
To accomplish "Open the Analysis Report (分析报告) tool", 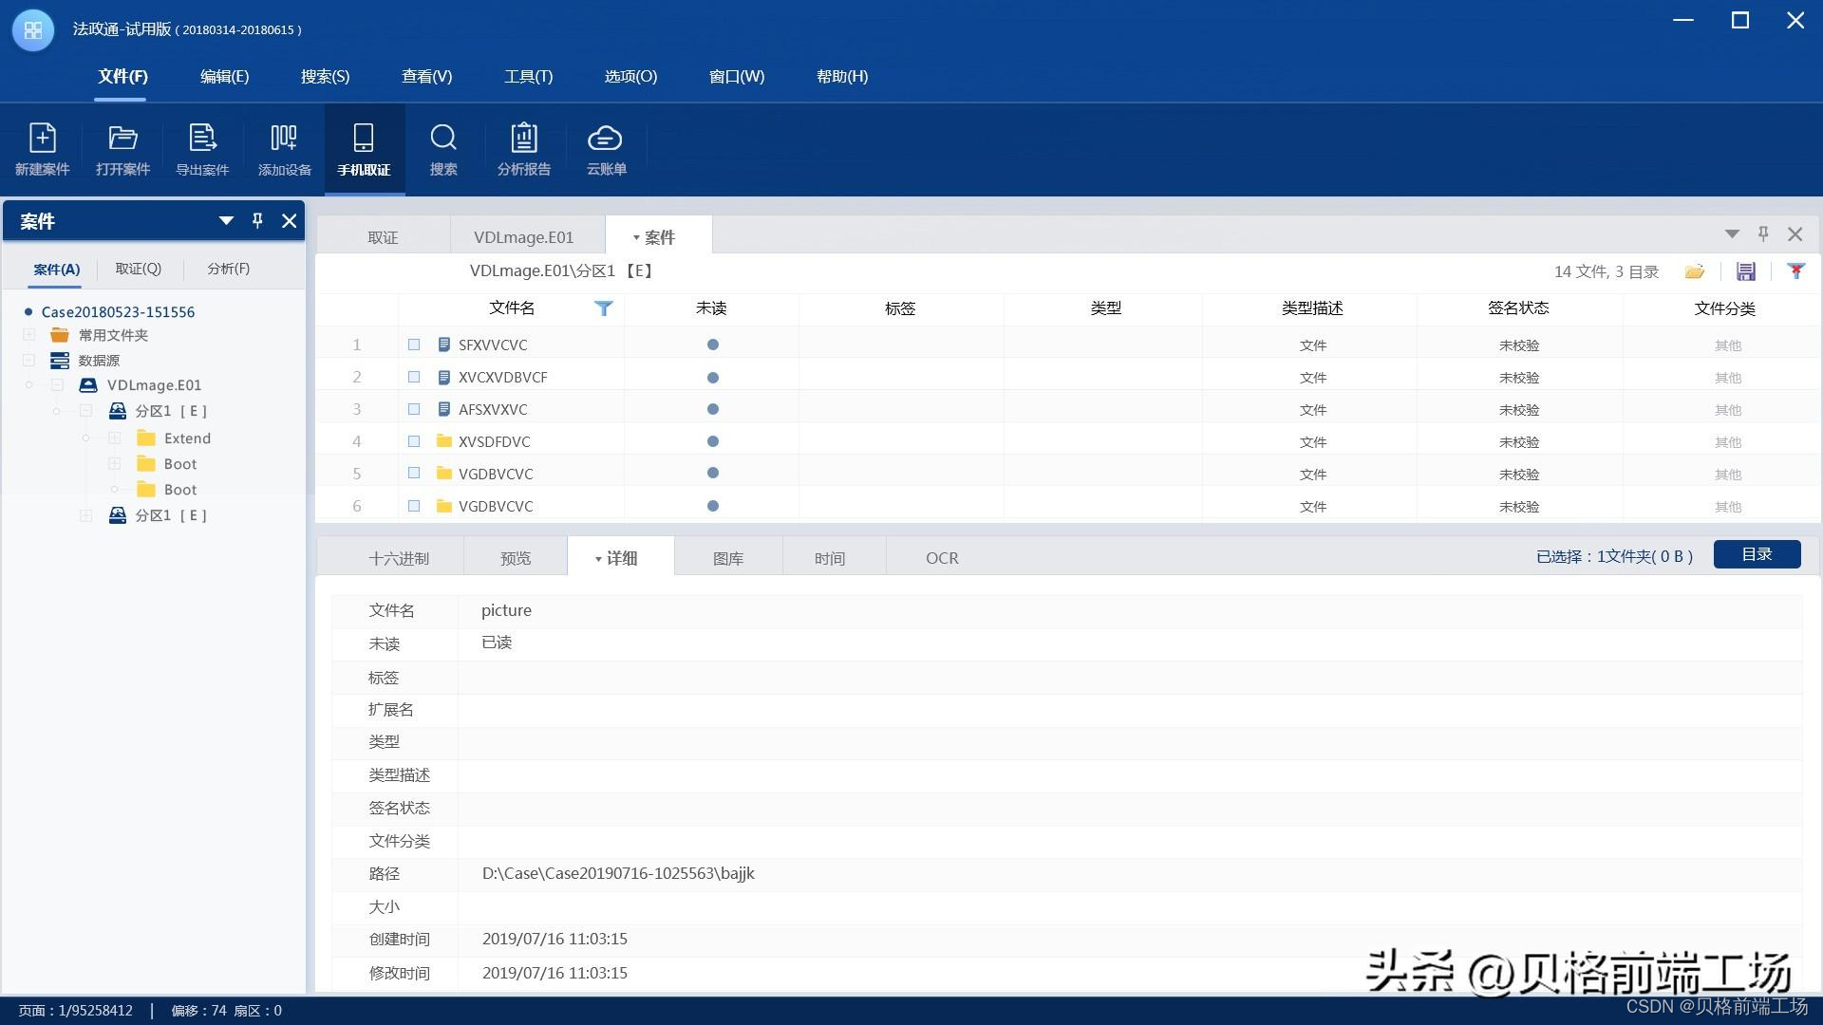I will [x=523, y=149].
